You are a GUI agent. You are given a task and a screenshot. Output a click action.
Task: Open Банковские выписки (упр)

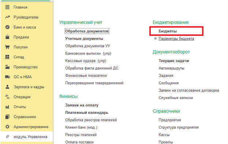point(88,53)
